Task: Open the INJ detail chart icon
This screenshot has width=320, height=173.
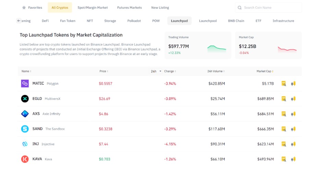Action: click(284, 144)
